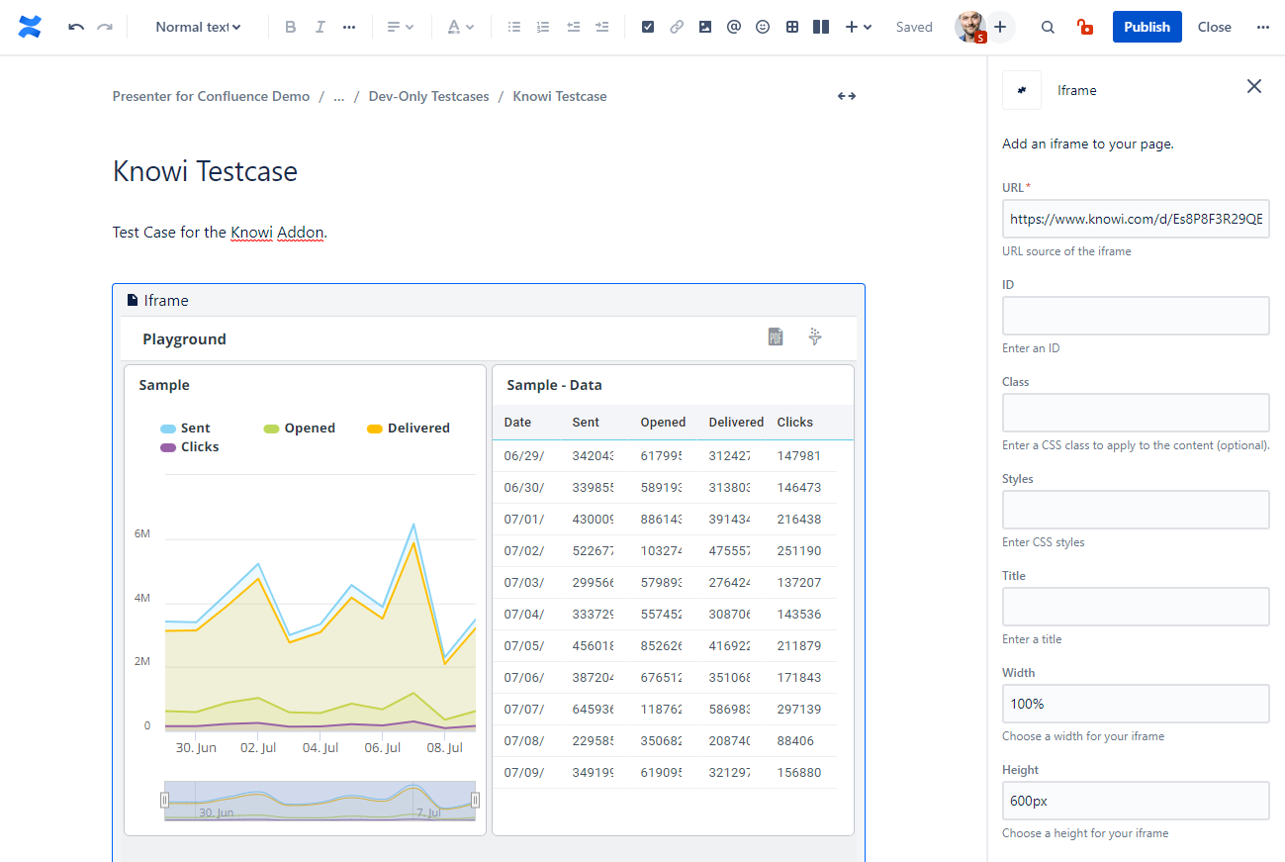The width and height of the screenshot is (1285, 862).
Task: Open the more actions ellipsis menu
Action: coord(1262,27)
